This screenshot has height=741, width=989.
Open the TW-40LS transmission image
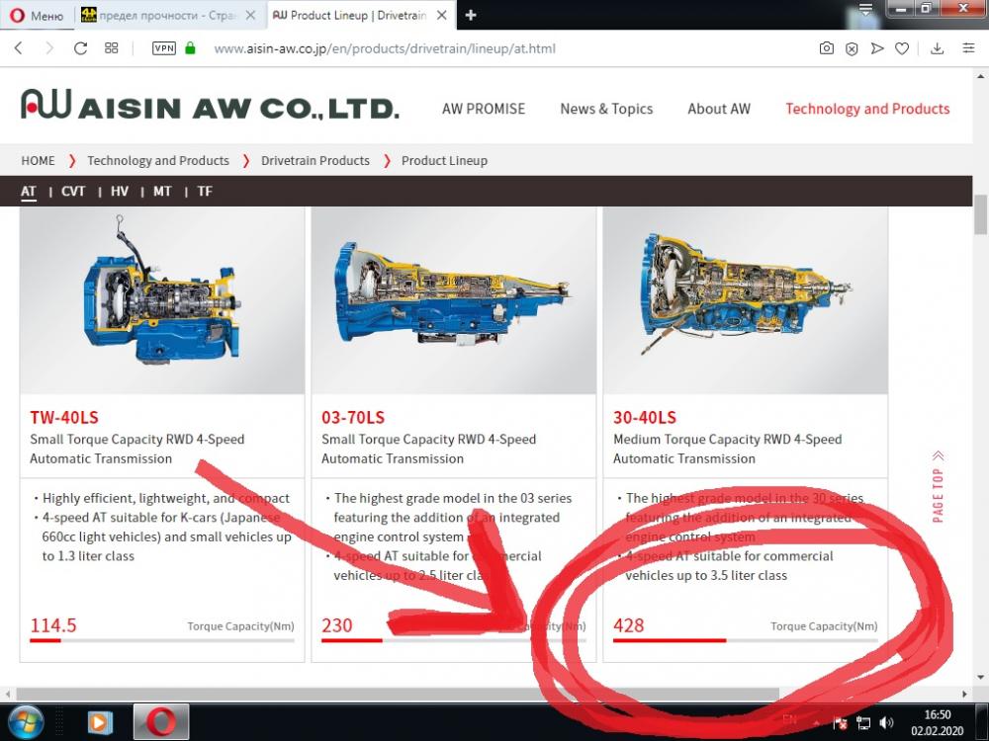pyautogui.click(x=162, y=300)
